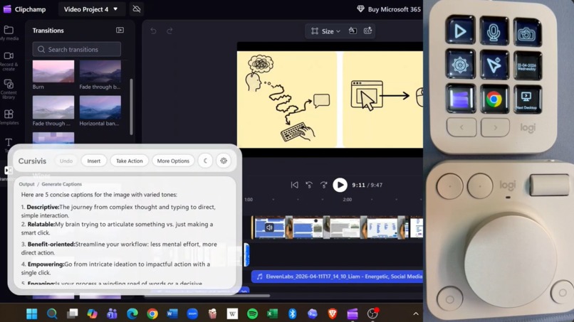Click the Clipchamp logo icon

pos(7,9)
